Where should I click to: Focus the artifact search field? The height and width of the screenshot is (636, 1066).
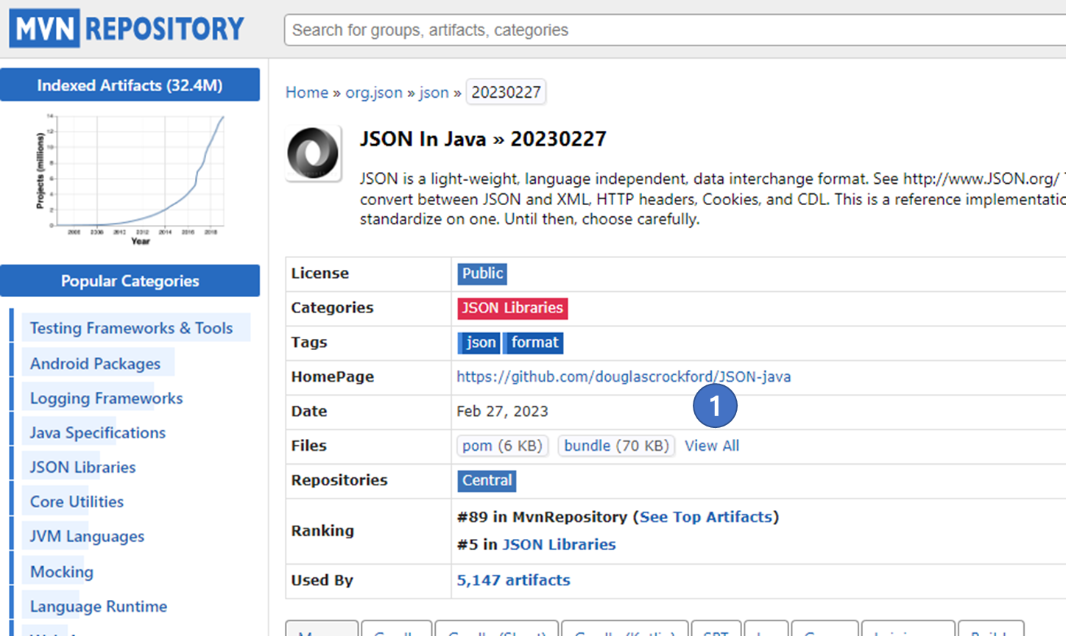coord(675,30)
